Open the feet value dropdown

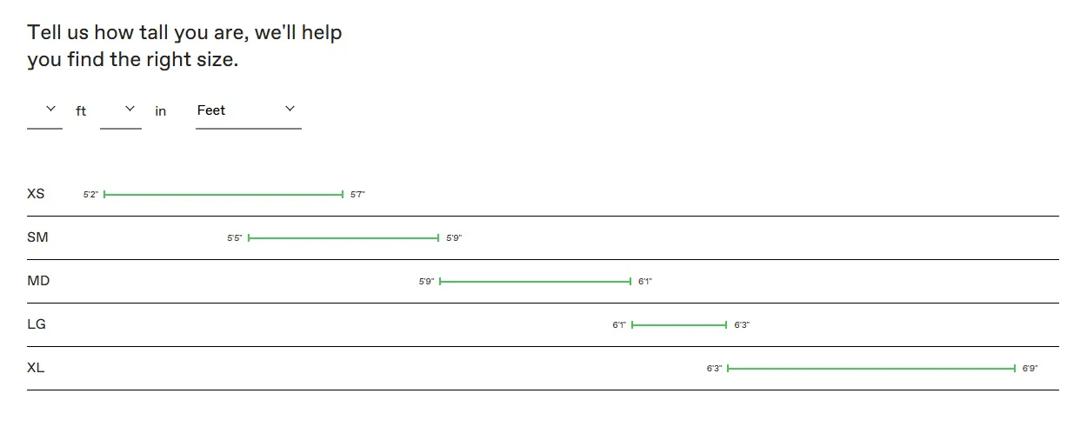pos(44,110)
